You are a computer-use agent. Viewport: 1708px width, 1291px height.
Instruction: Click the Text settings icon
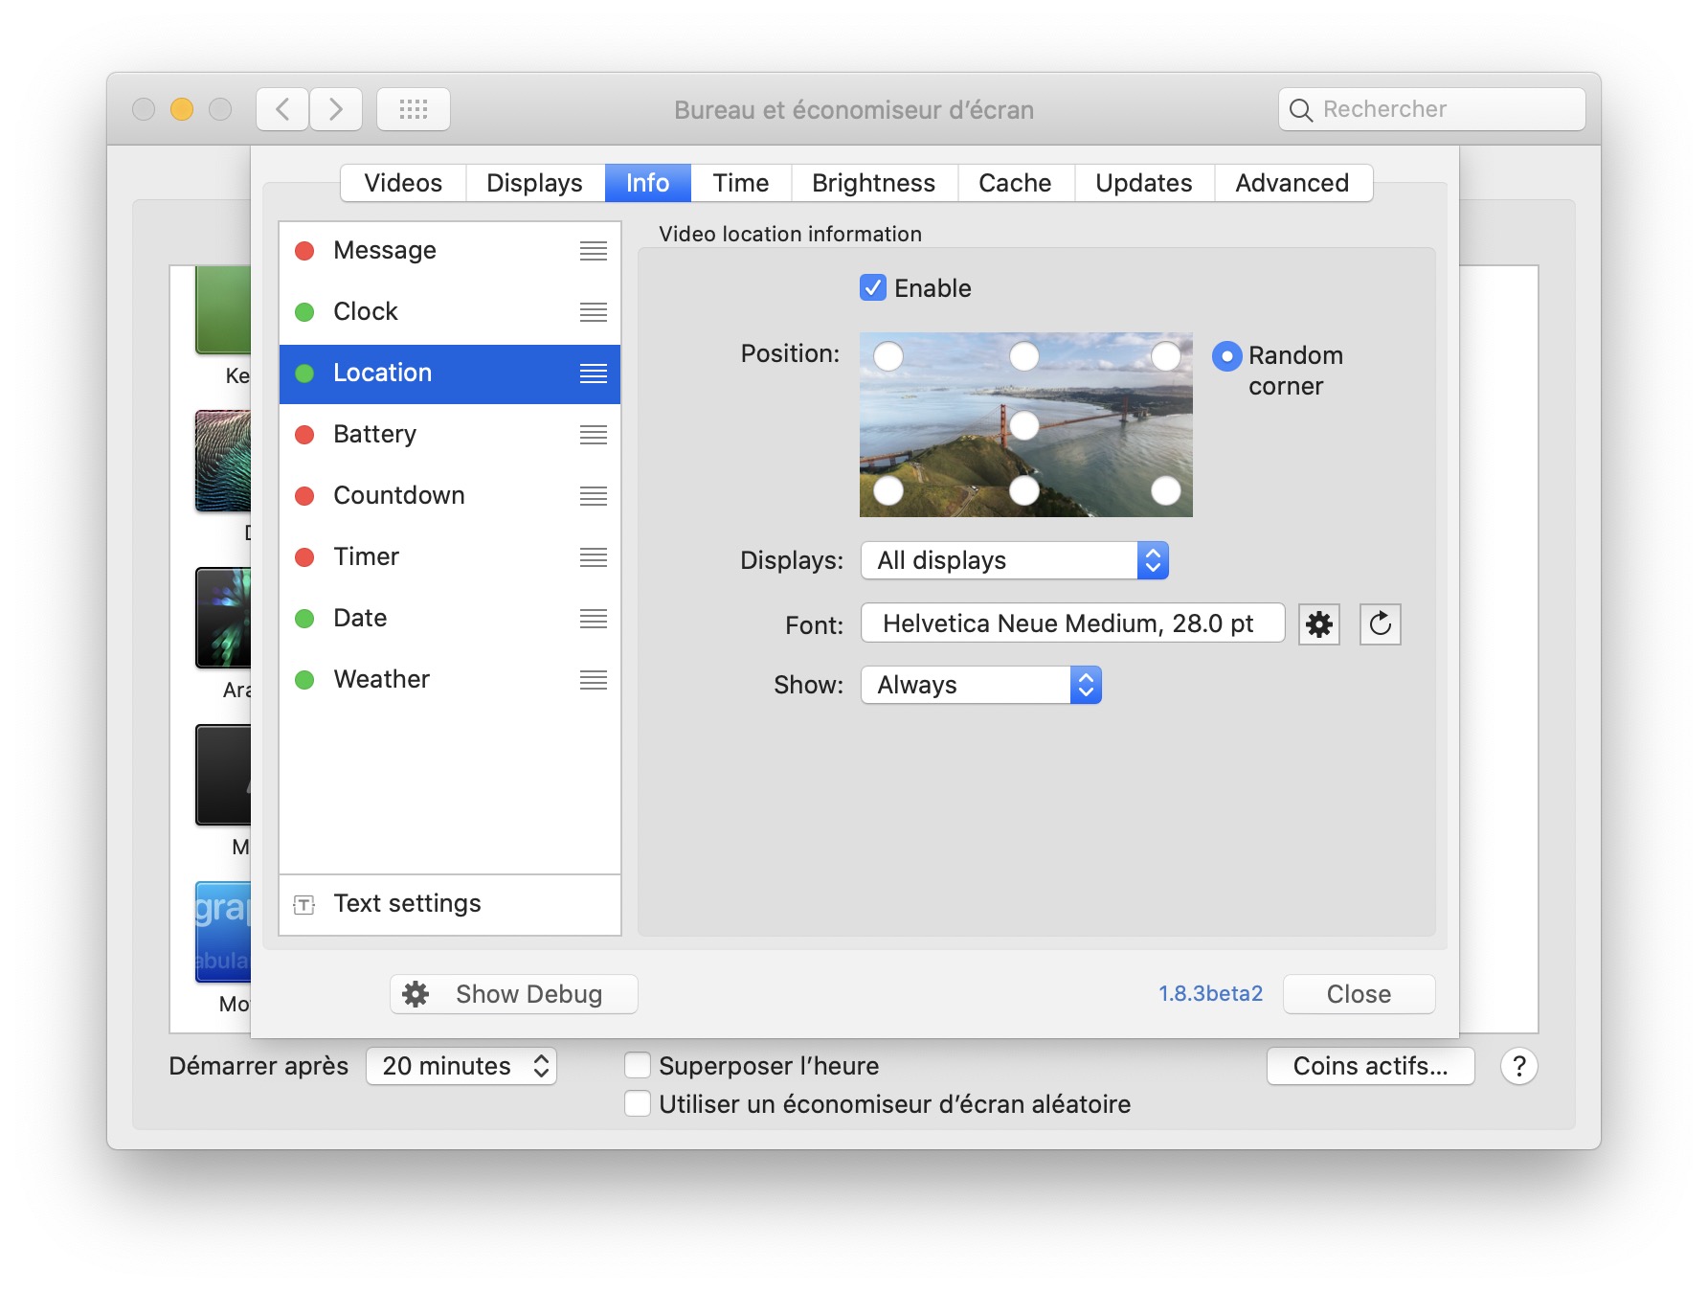(x=304, y=904)
